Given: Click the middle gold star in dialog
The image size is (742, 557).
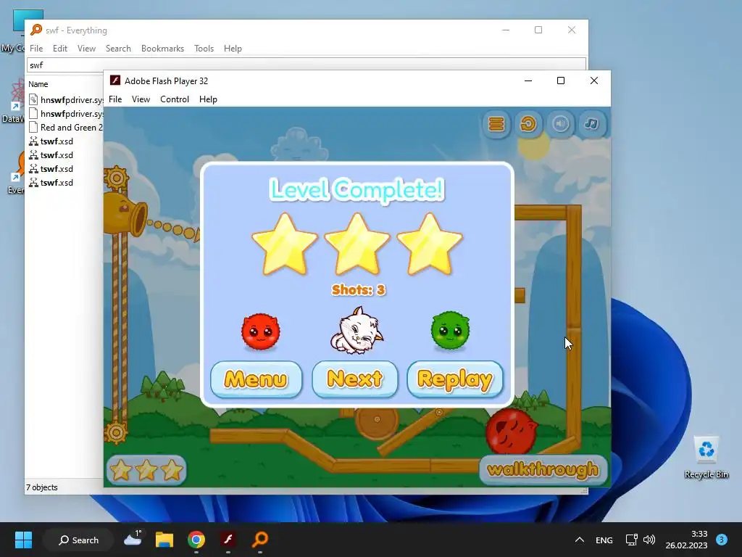Looking at the screenshot, I should (x=357, y=244).
